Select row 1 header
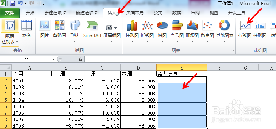Viewport: 276px width, 129px height. (6, 74)
